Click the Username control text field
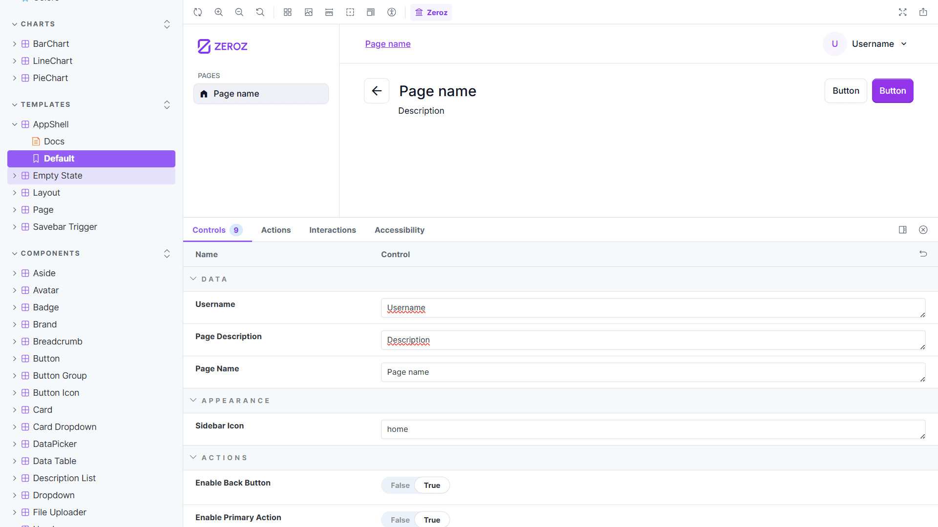The image size is (938, 527). 653,308
